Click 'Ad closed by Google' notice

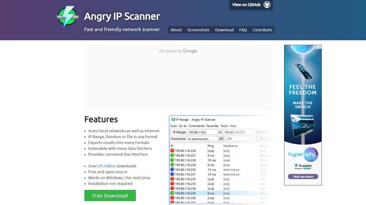(x=178, y=51)
